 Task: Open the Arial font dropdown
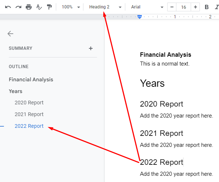(x=147, y=7)
